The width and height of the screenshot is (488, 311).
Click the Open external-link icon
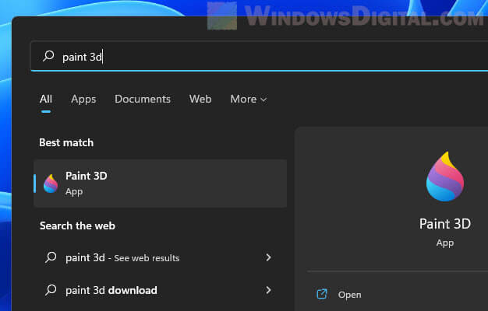coord(322,294)
